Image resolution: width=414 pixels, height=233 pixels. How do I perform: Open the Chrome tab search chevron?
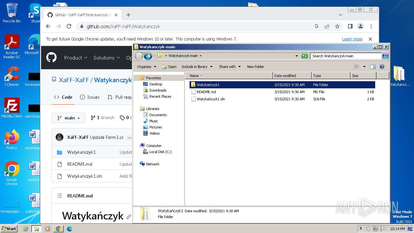(341, 15)
